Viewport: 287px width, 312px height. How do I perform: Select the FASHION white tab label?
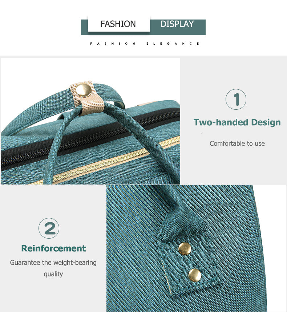tap(118, 24)
